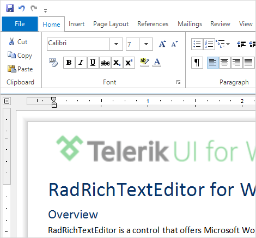Viewport: 256px width, 238px height.
Task: Open the File menu tab
Action: click(x=20, y=24)
